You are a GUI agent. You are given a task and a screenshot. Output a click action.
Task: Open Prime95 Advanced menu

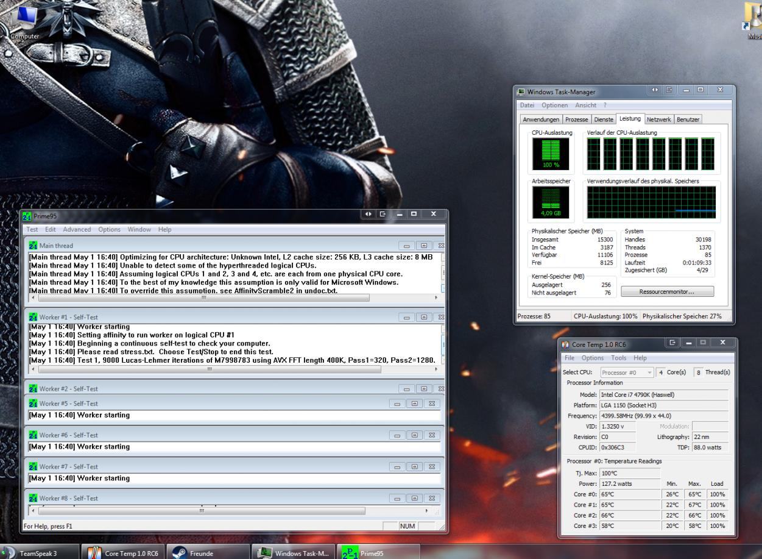77,229
